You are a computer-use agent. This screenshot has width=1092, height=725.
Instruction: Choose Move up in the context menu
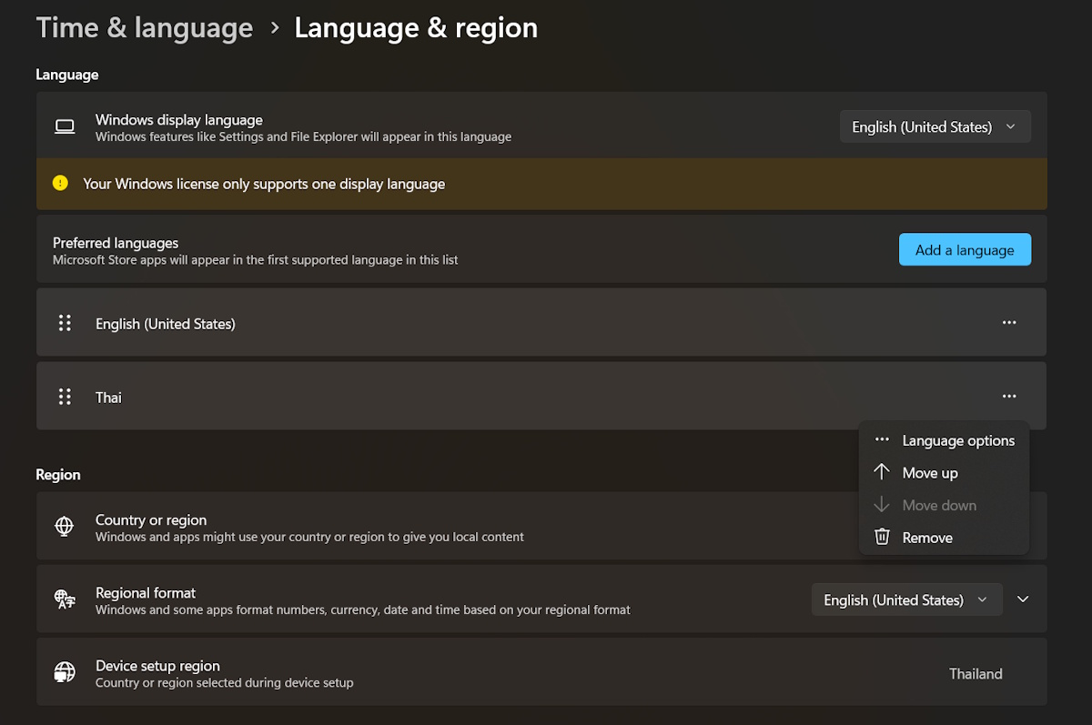click(x=929, y=473)
